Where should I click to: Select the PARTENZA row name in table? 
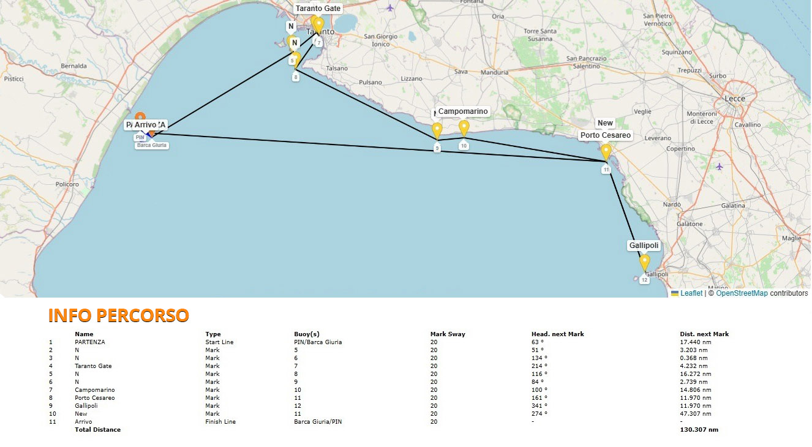click(89, 342)
